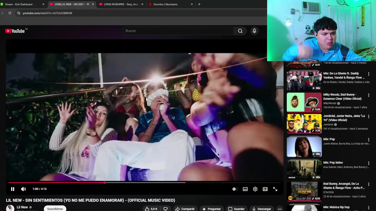Open Acho PR video thumbnail

[304, 191]
